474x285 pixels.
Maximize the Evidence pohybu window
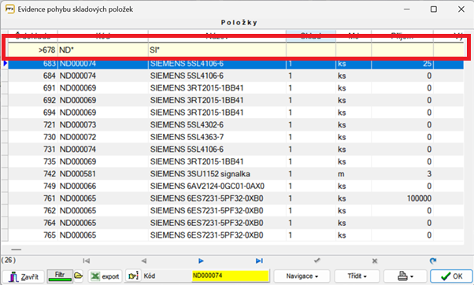(x=434, y=9)
